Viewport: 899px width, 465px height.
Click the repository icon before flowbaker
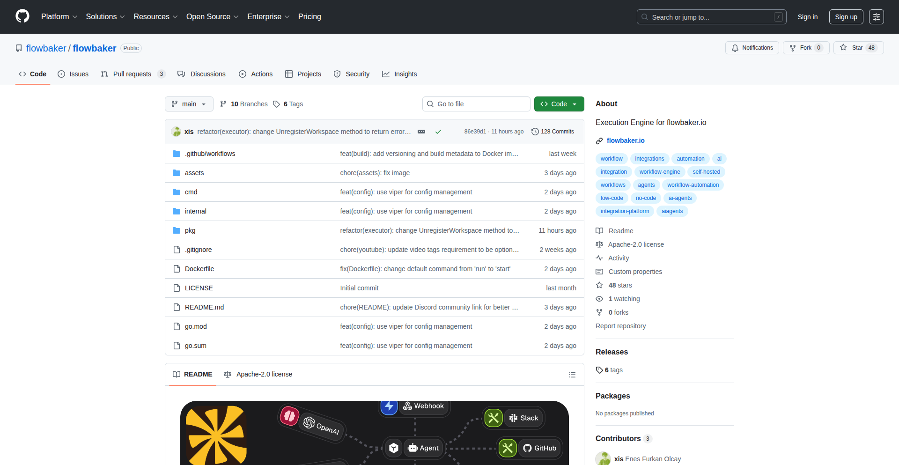coord(19,48)
